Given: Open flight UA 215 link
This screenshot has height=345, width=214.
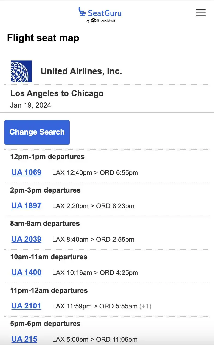Looking at the screenshot, I should 24,339.
